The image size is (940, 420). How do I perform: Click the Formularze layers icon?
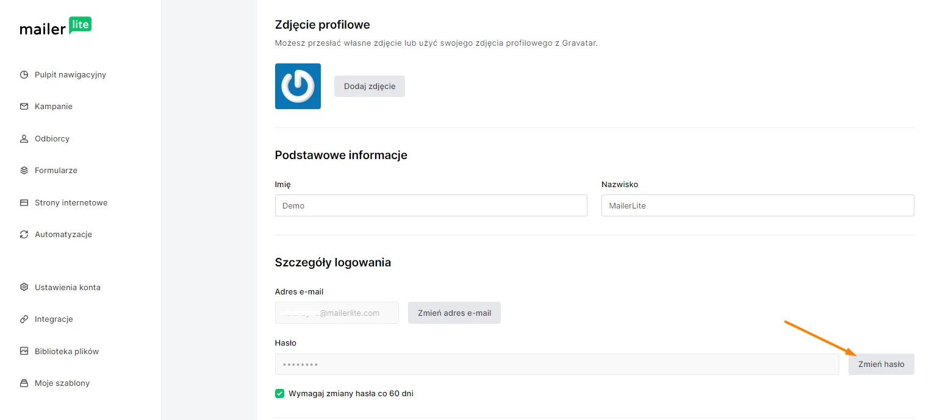pos(24,171)
